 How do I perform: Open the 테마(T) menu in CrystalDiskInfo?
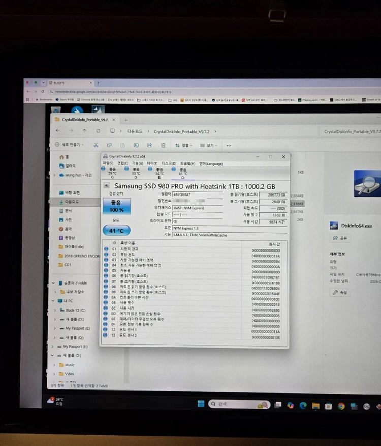[x=152, y=163]
